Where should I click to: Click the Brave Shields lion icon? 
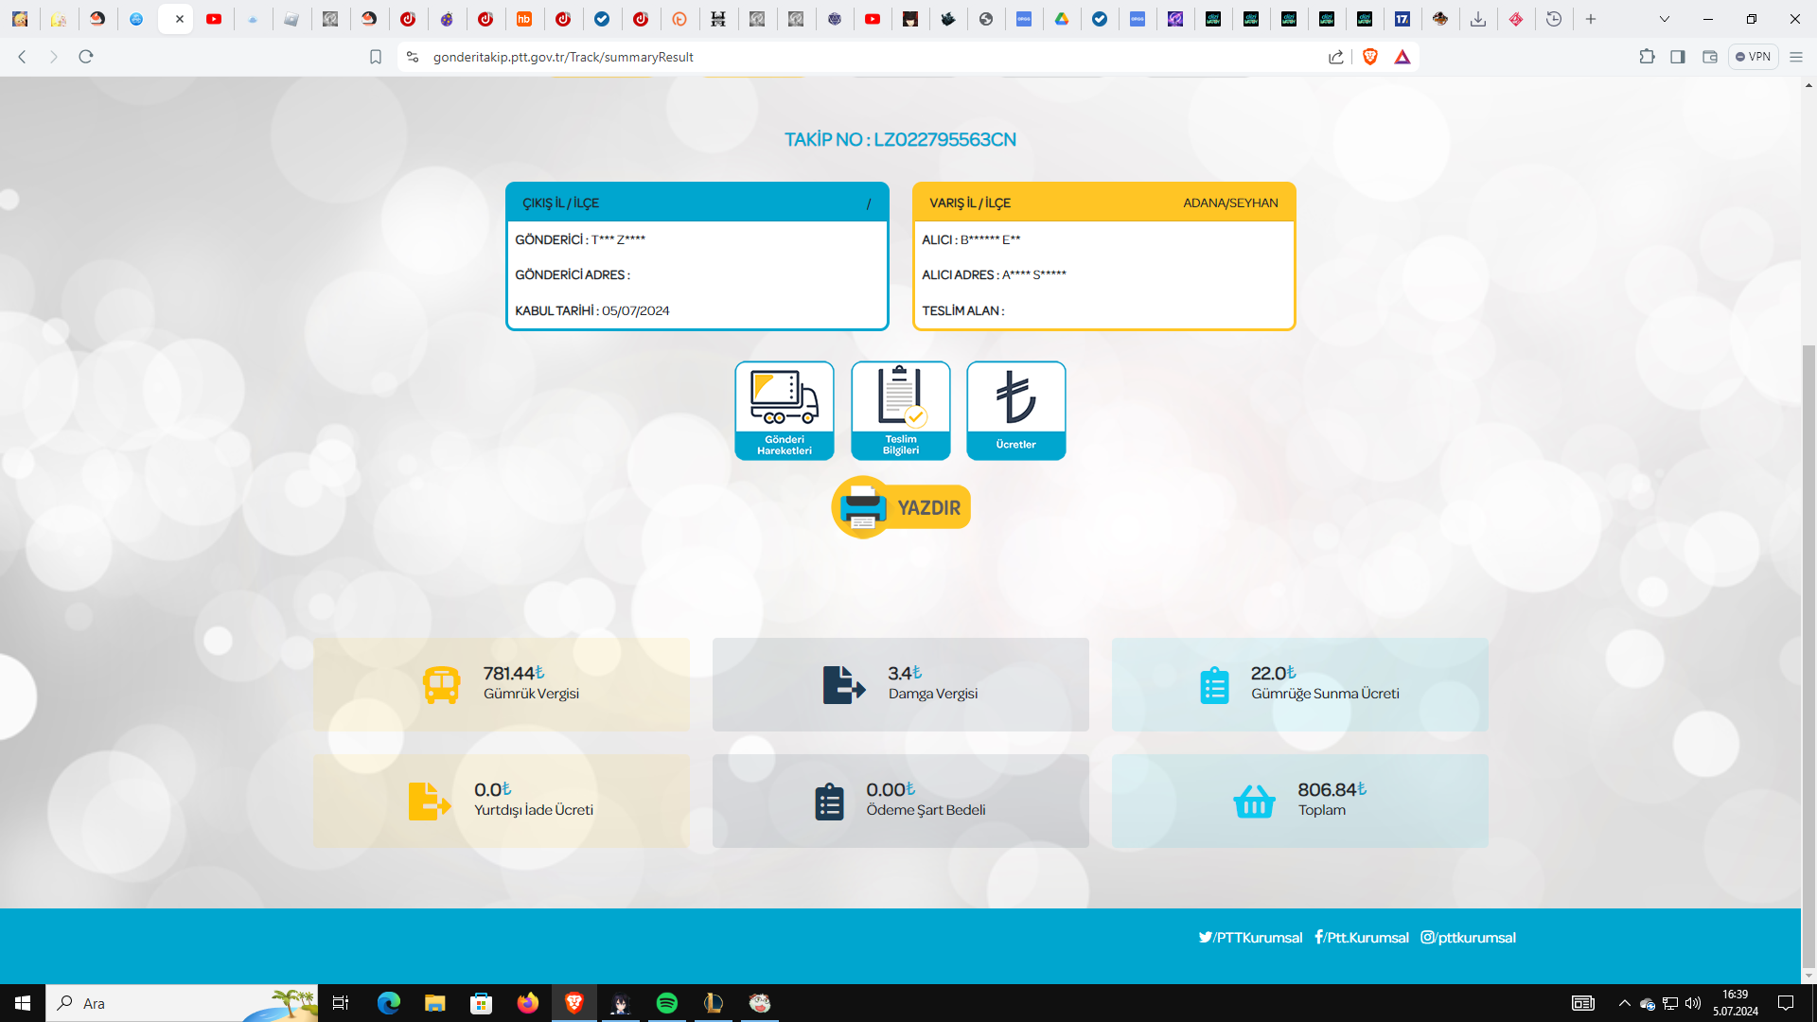click(x=1369, y=57)
